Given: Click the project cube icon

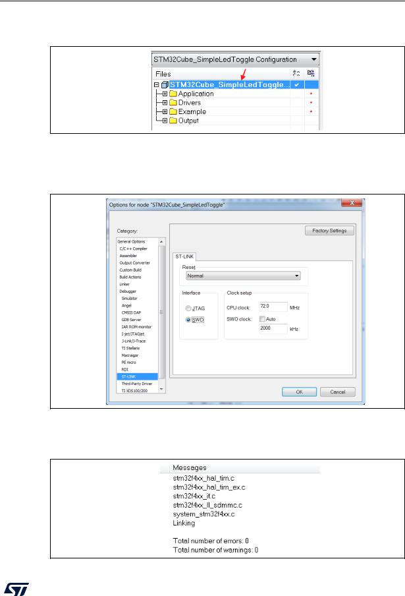Looking at the screenshot, I should [165, 85].
